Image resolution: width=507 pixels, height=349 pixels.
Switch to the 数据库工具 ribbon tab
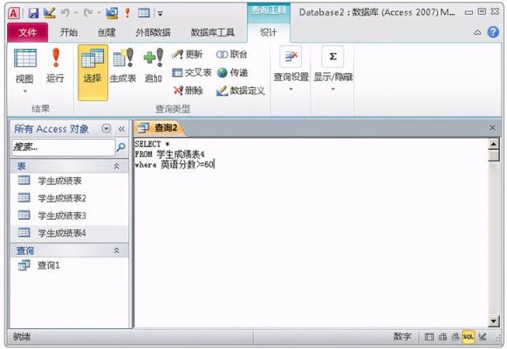(212, 32)
